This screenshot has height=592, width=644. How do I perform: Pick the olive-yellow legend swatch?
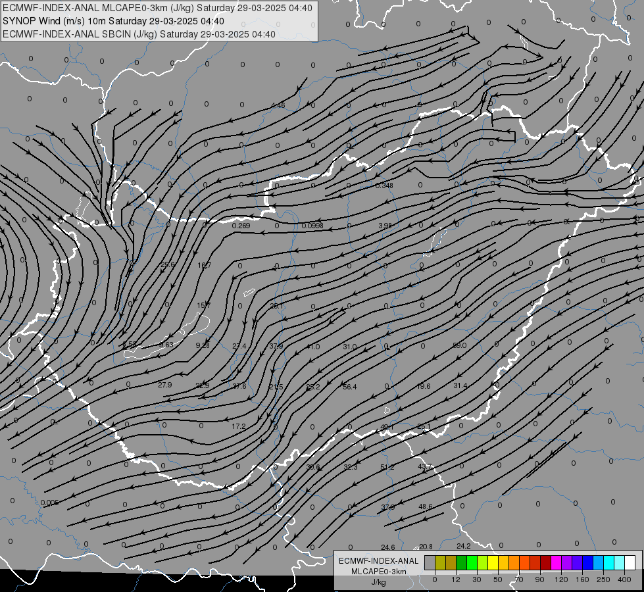click(x=440, y=562)
